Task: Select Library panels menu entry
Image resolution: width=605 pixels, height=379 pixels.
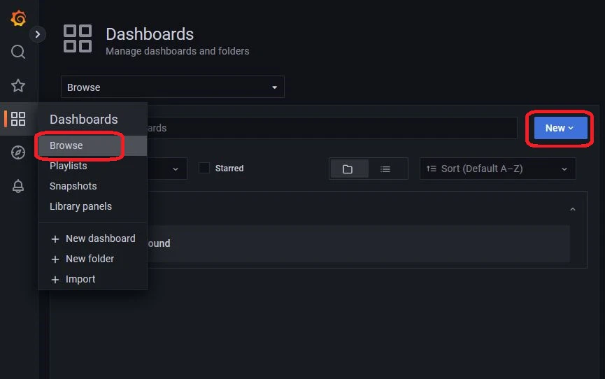Action: (x=92, y=206)
